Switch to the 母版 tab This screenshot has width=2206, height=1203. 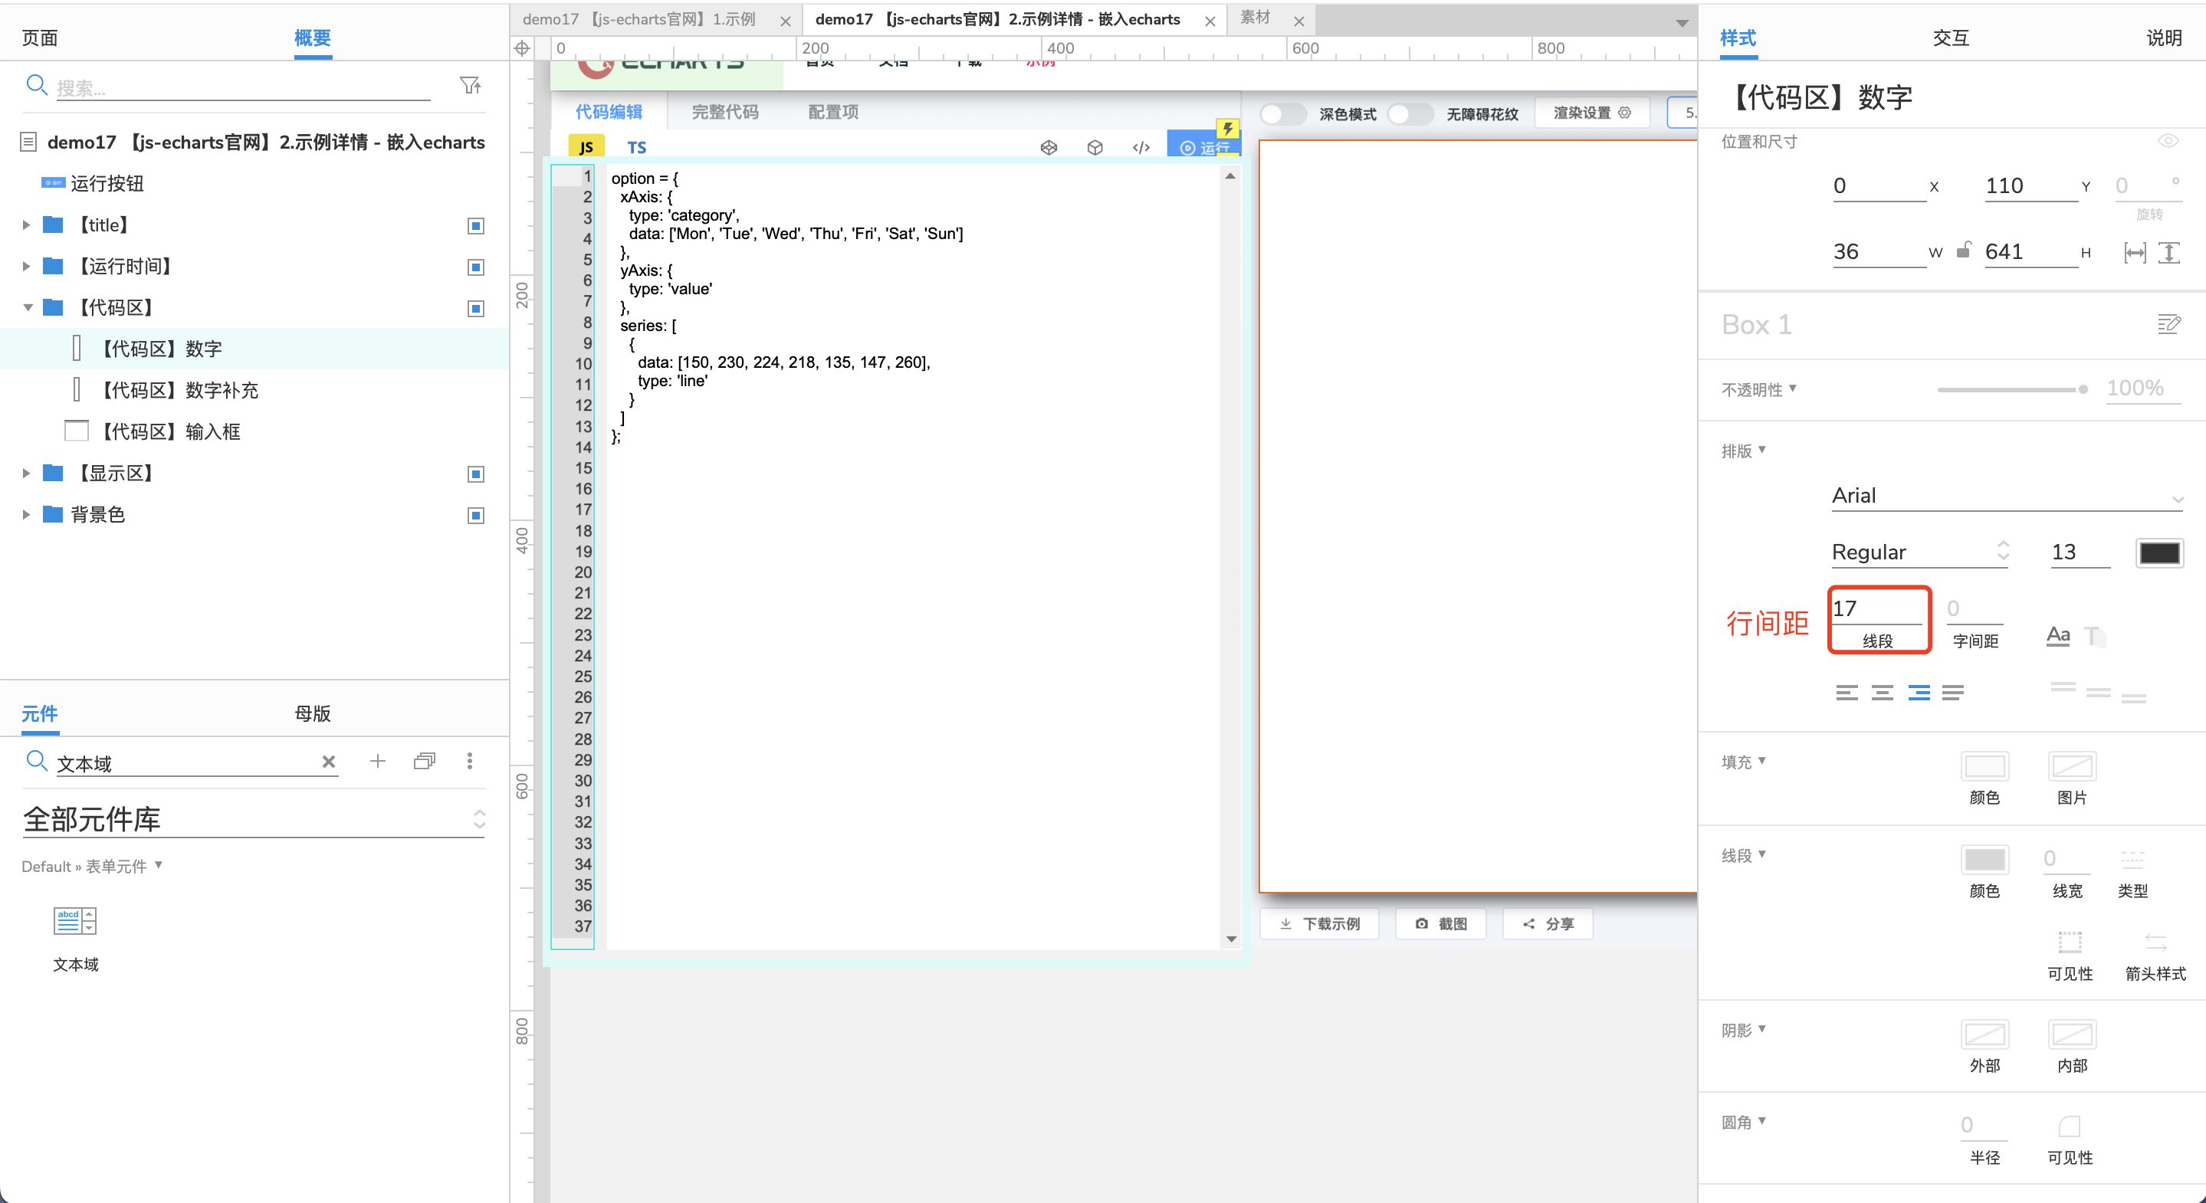pos(313,713)
